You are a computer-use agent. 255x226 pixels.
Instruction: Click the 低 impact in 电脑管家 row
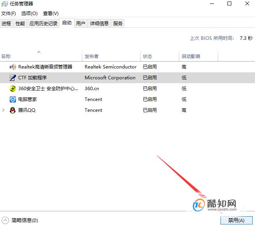click(184, 99)
